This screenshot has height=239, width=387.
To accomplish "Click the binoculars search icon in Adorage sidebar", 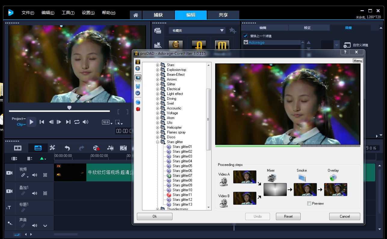I will pyautogui.click(x=138, y=87).
